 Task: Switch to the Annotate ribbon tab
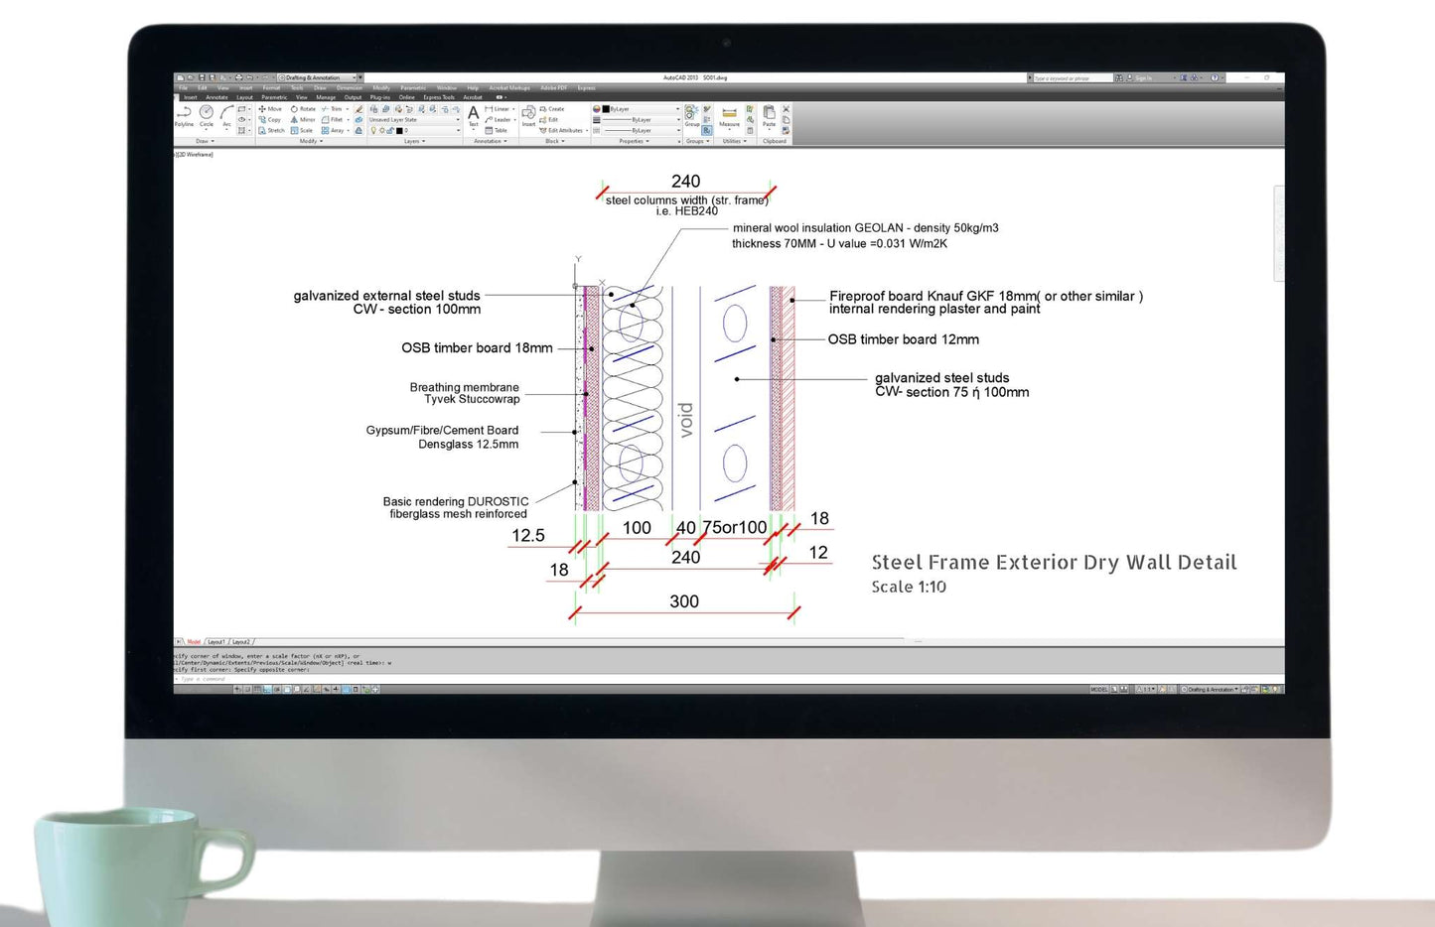coord(217,97)
